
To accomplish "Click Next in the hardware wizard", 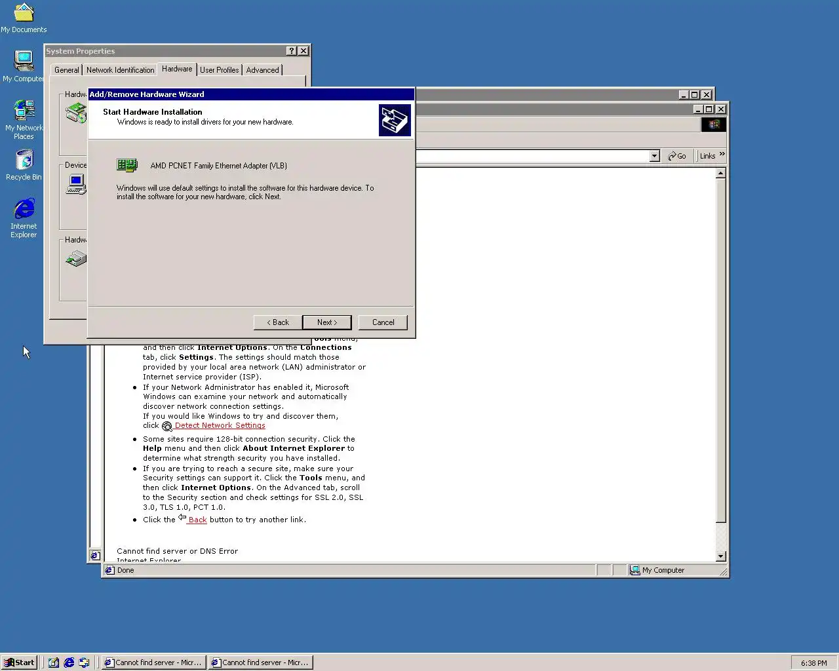I will coord(327,322).
